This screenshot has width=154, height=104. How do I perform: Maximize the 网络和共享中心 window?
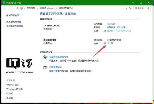pos(141,3)
